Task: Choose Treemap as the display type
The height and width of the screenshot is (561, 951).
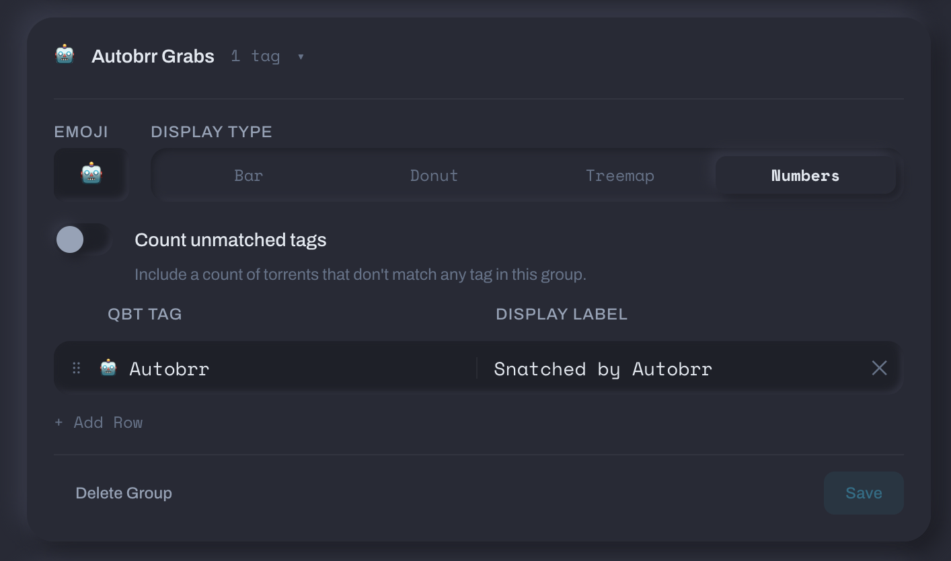Action: [x=619, y=176]
